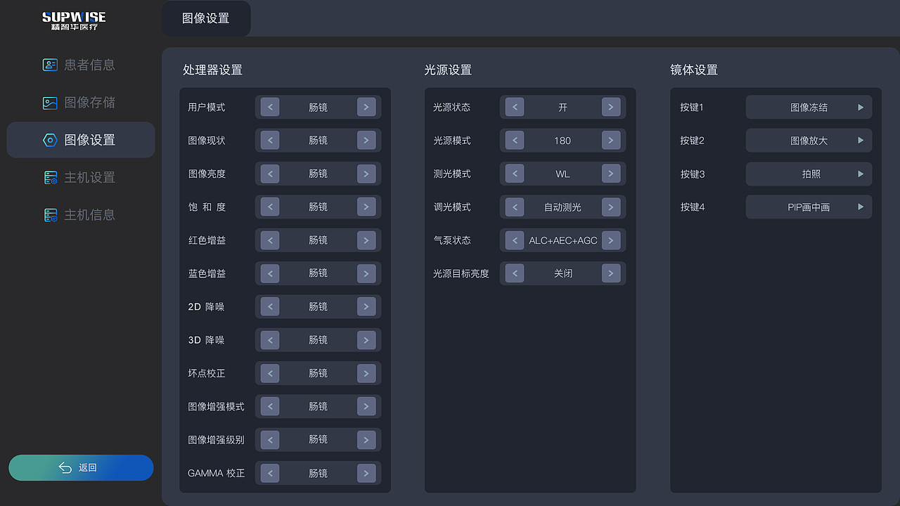The width and height of the screenshot is (900, 506).
Task: Toggle 光源状态 from 开 using its control
Action: pos(612,107)
